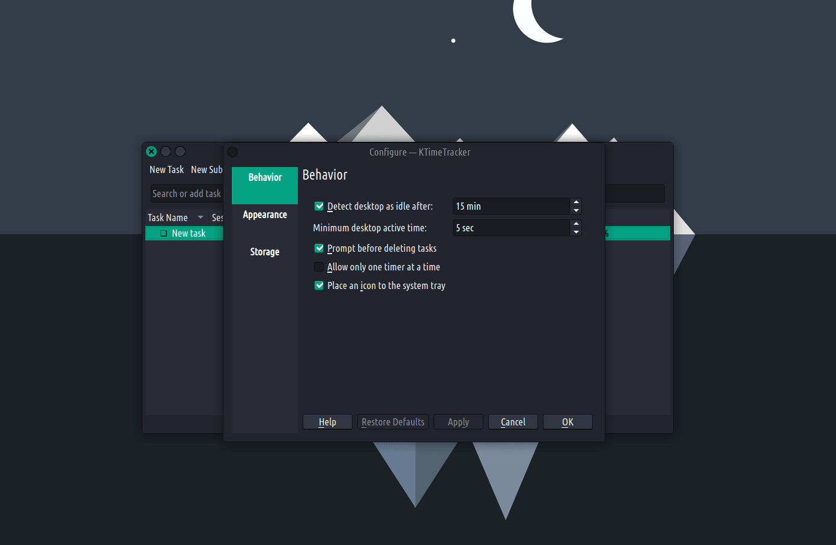Toggle Place an icon to the system tray
This screenshot has height=545, width=836.
pos(319,285)
